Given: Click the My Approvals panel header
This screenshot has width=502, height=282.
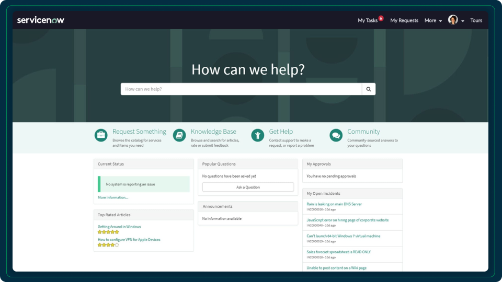Looking at the screenshot, I should [x=352, y=164].
